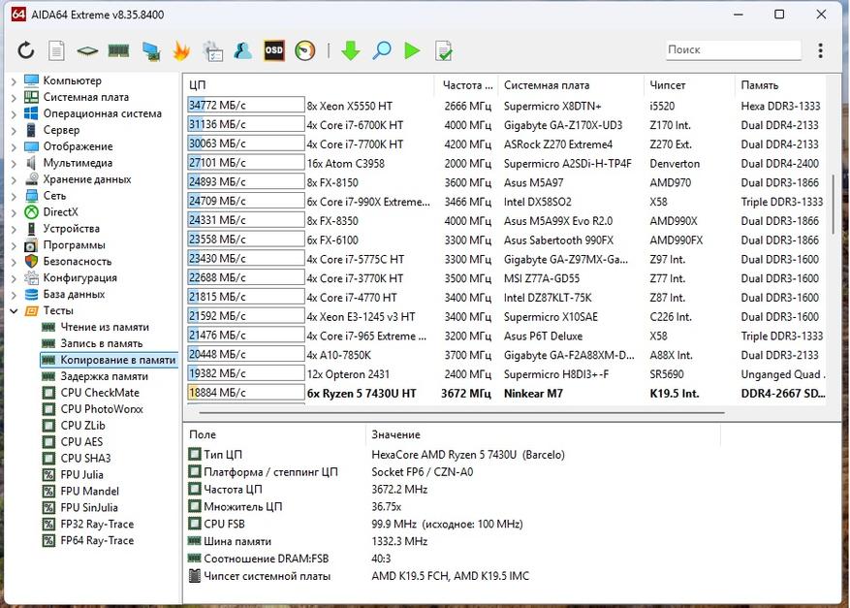
Task: Open the FP64 Ray-Trace benchmark
Action: click(97, 540)
